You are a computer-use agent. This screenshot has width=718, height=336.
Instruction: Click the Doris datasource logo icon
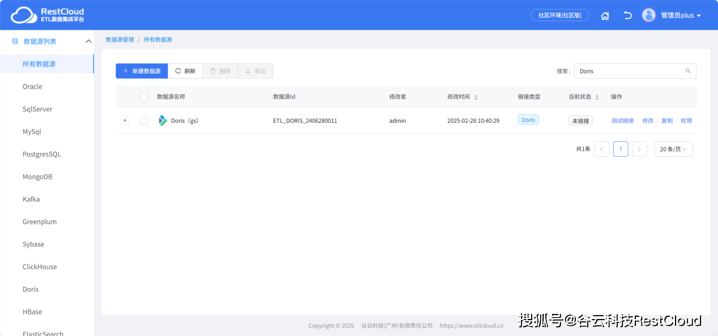[163, 120]
